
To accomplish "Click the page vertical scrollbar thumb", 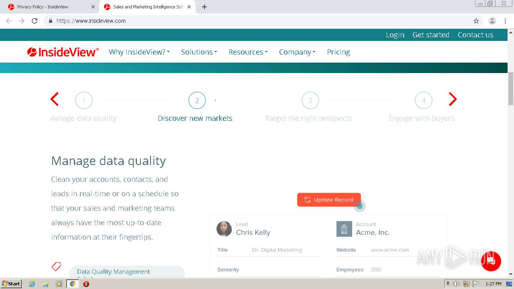I will (511, 88).
